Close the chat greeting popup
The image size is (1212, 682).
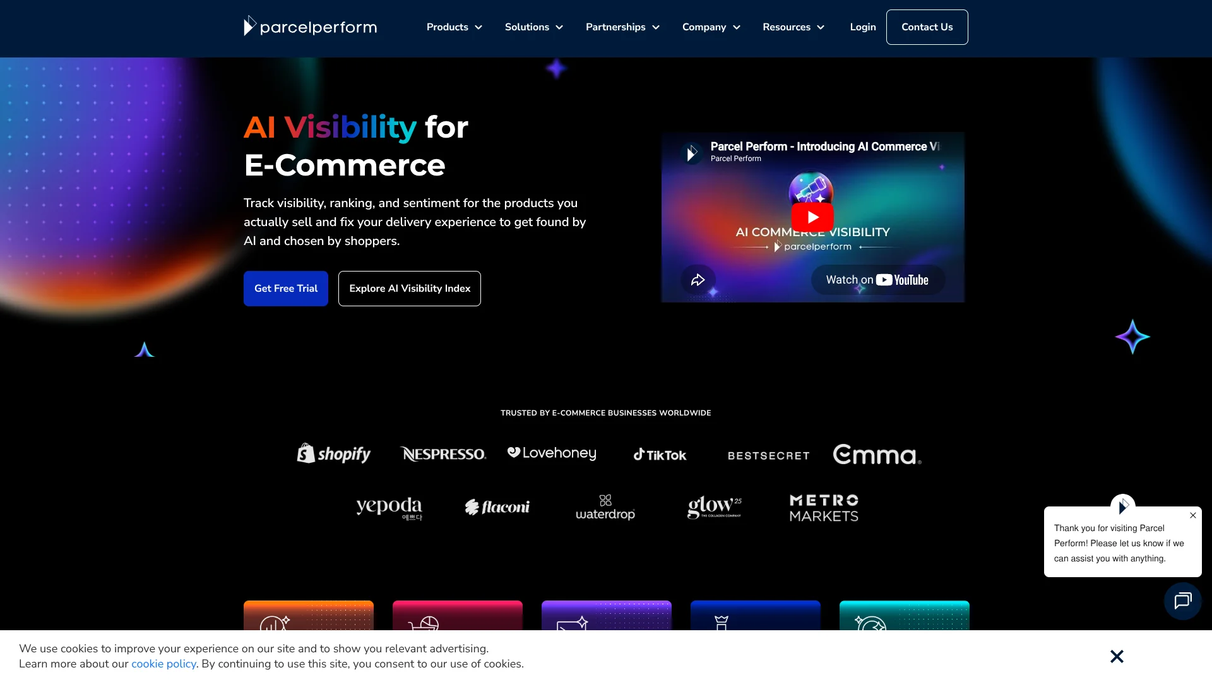coord(1193,515)
